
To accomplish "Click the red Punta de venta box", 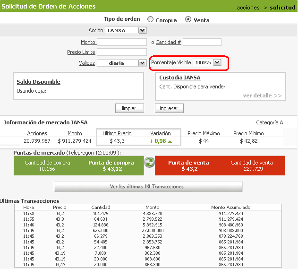I will (220, 166).
